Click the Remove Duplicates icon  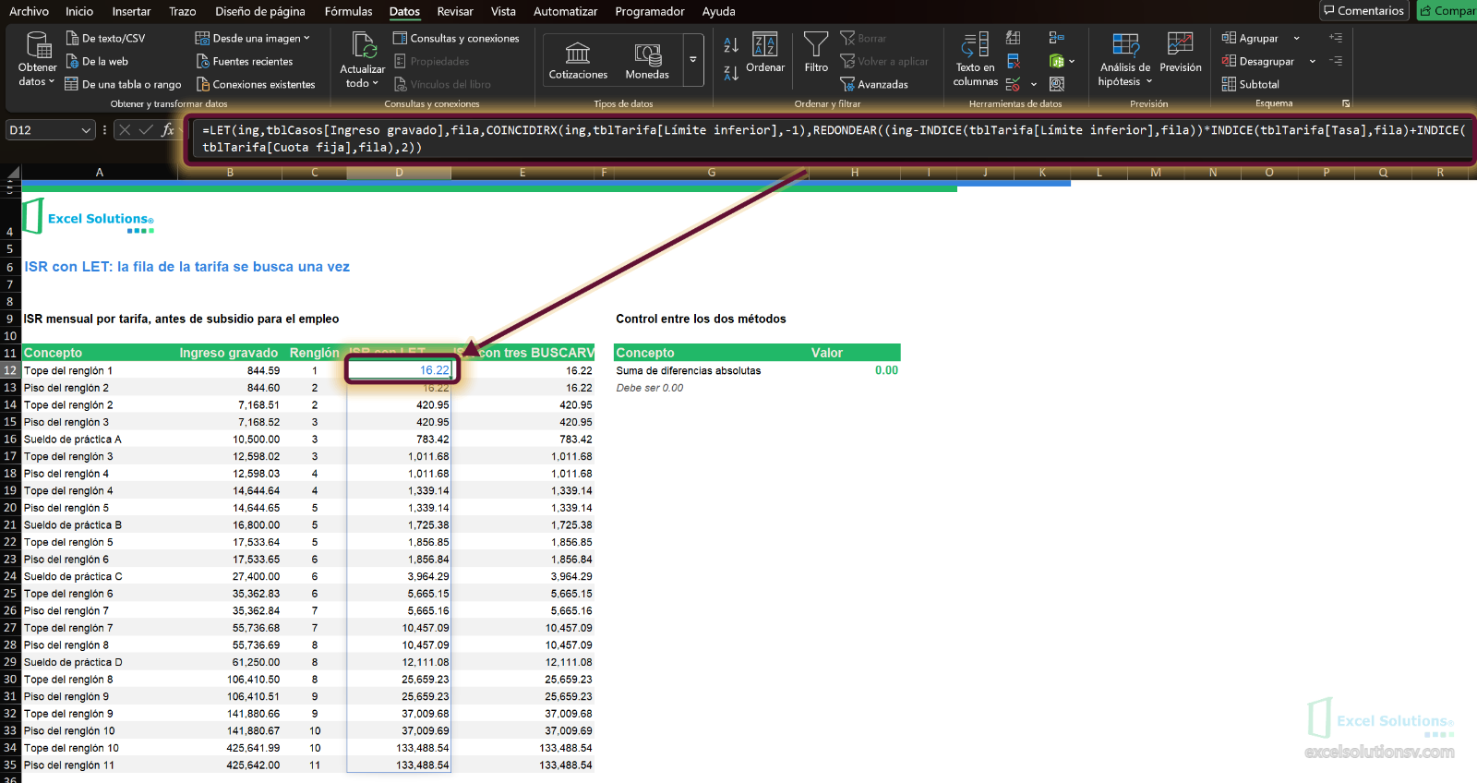pos(1014,61)
